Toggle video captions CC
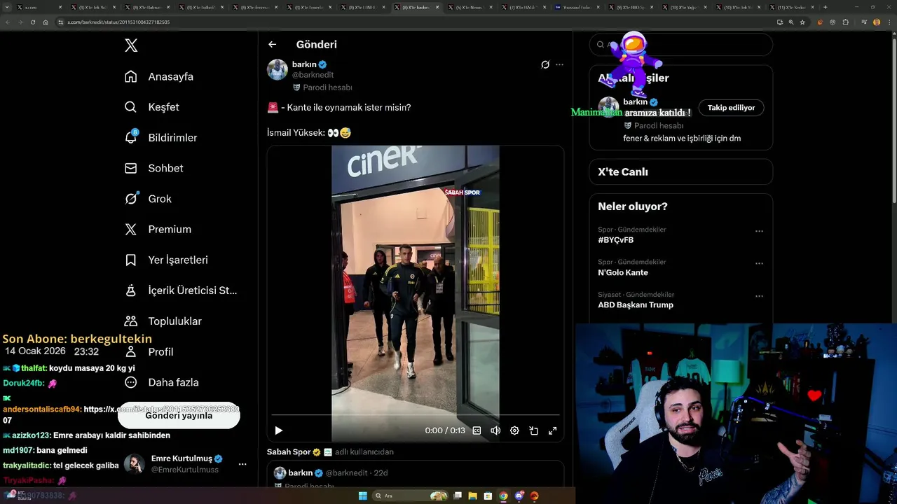The height and width of the screenshot is (504, 897). [477, 430]
